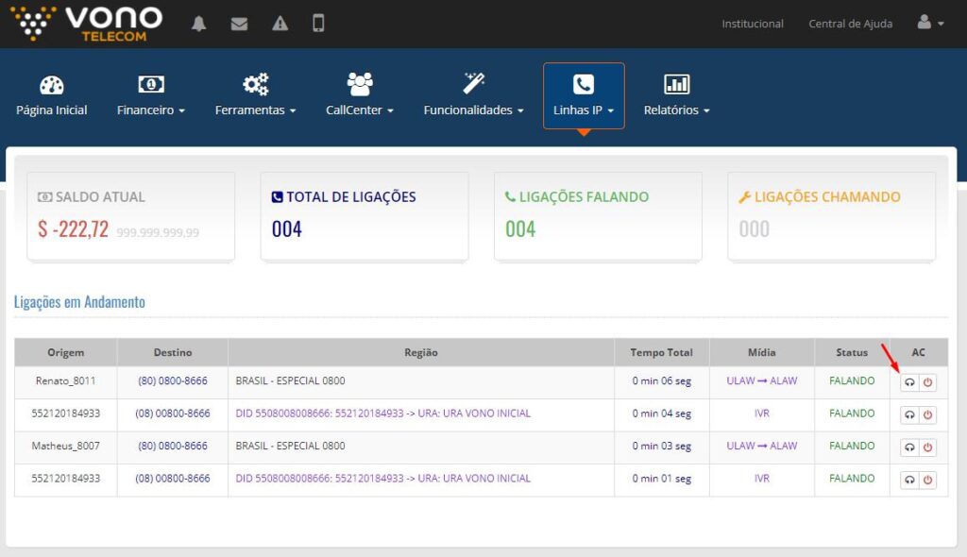The image size is (967, 557).
Task: Click the notifications bell icon
Action: click(198, 24)
